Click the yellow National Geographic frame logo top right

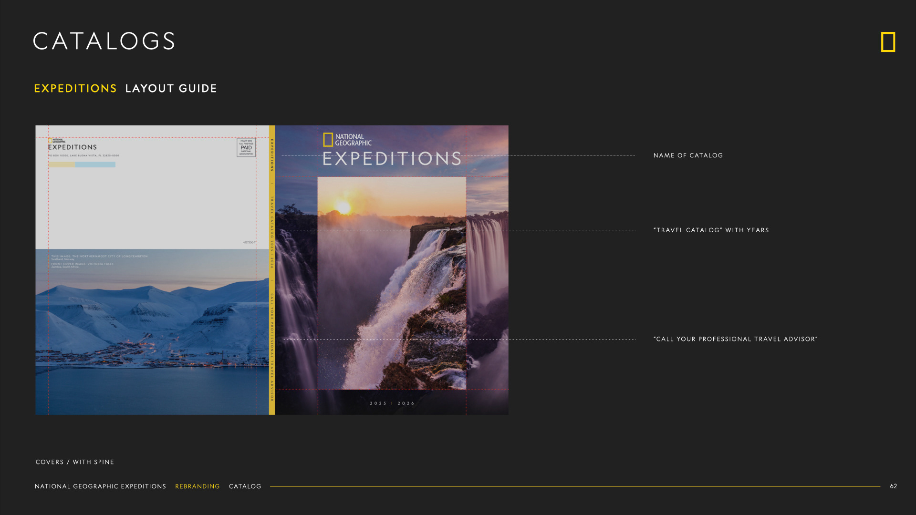click(888, 42)
